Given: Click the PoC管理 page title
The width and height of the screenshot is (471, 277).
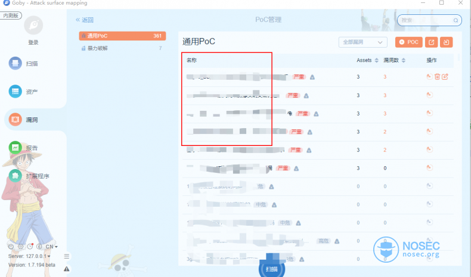Looking at the screenshot, I should tap(268, 20).
